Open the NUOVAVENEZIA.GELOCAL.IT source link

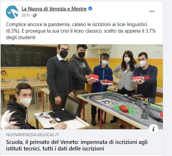(32, 135)
